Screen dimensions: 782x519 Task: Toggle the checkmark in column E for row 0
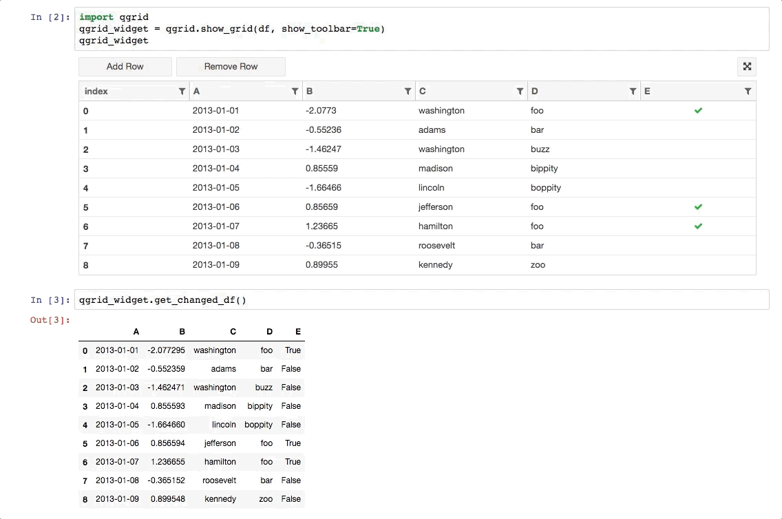tap(698, 110)
